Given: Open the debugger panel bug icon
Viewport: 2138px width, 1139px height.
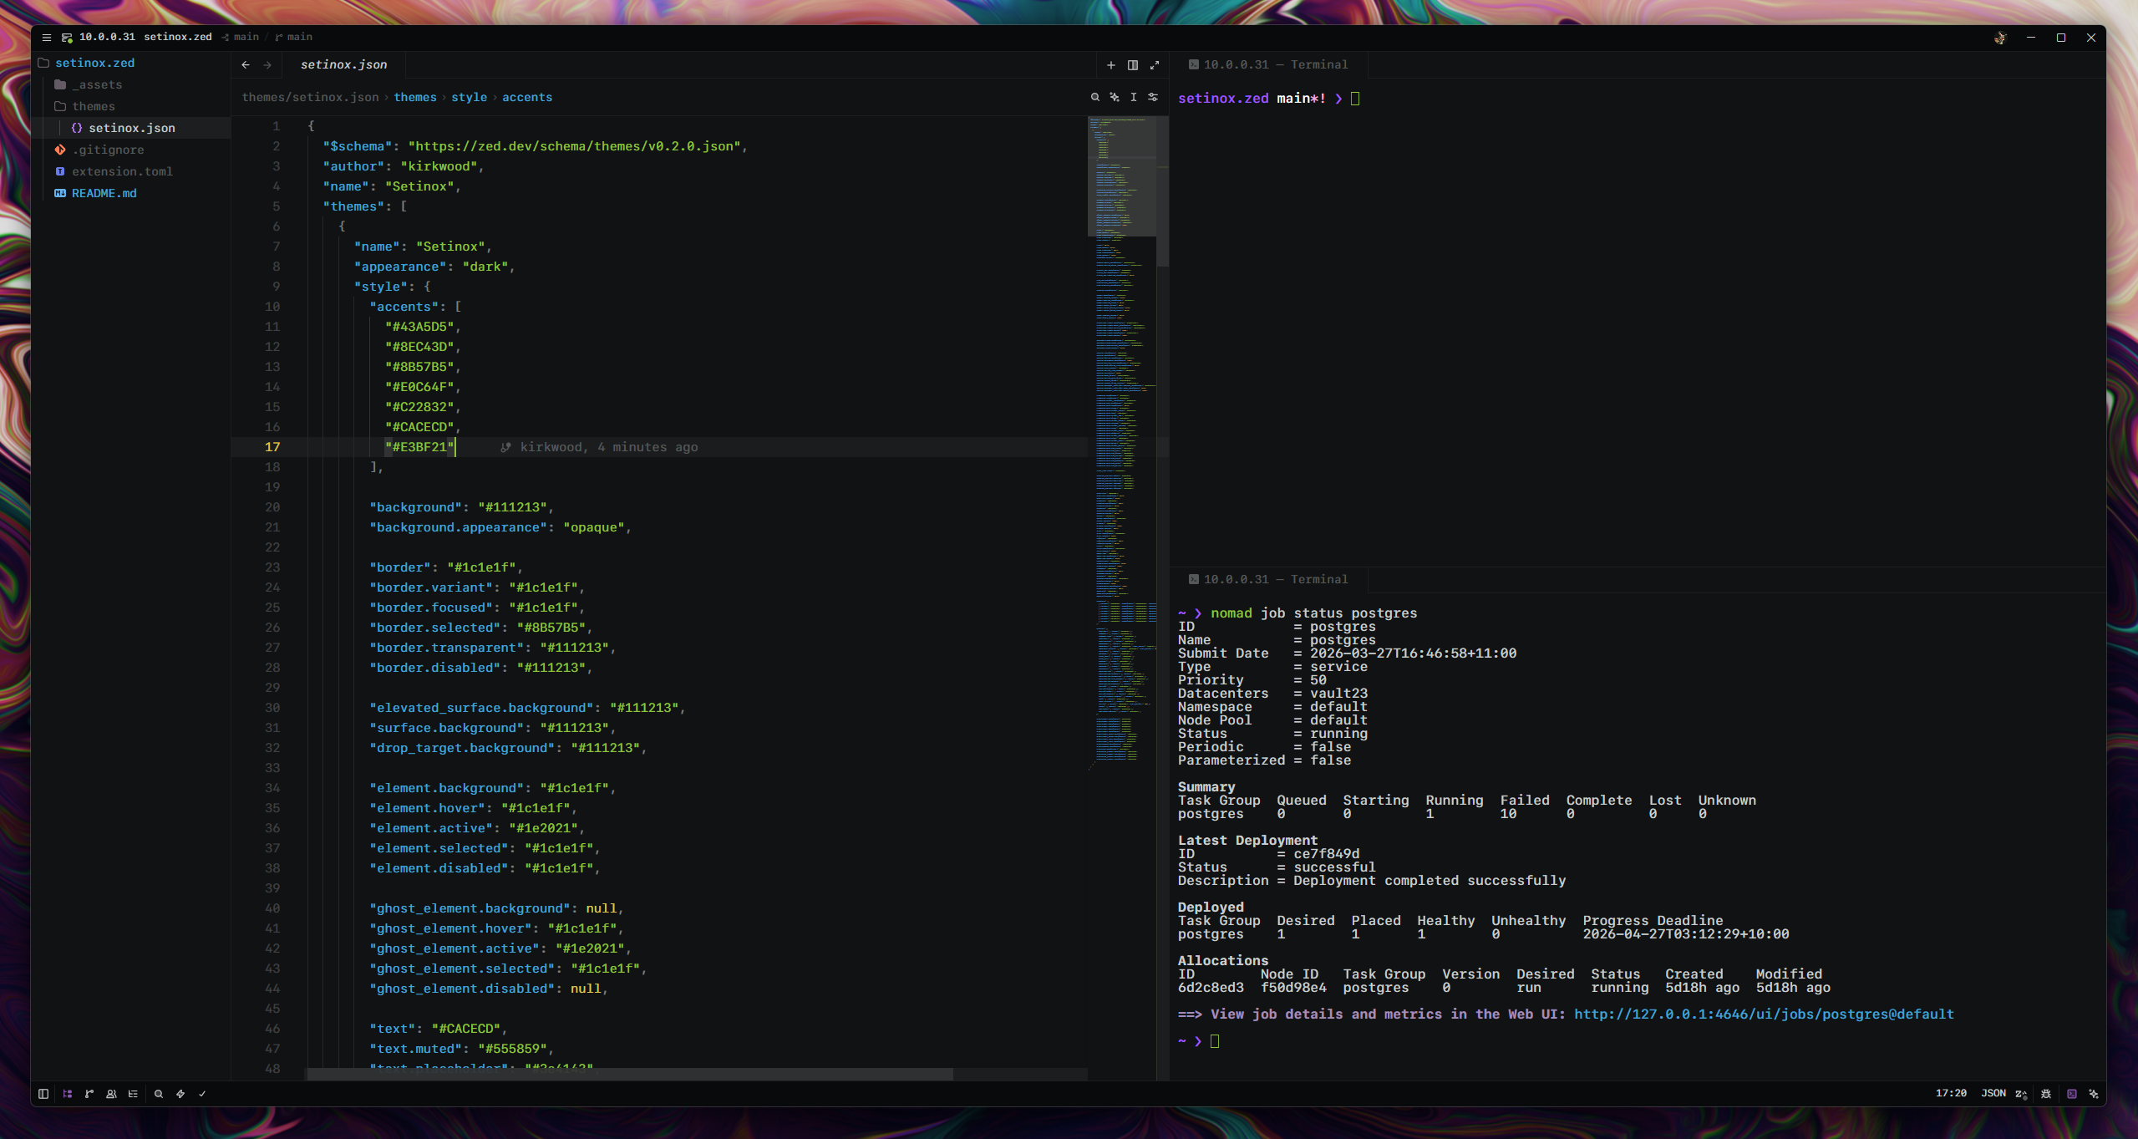Looking at the screenshot, I should point(2046,1094).
